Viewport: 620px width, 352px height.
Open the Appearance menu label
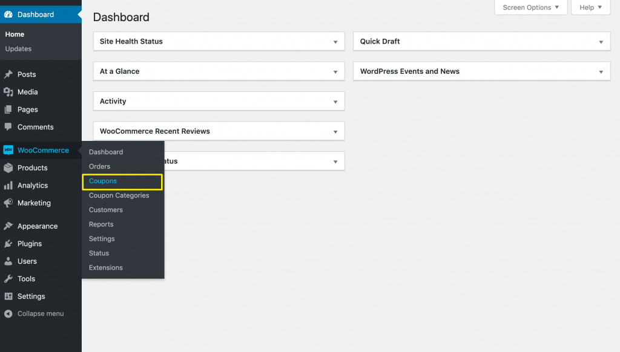coord(38,226)
